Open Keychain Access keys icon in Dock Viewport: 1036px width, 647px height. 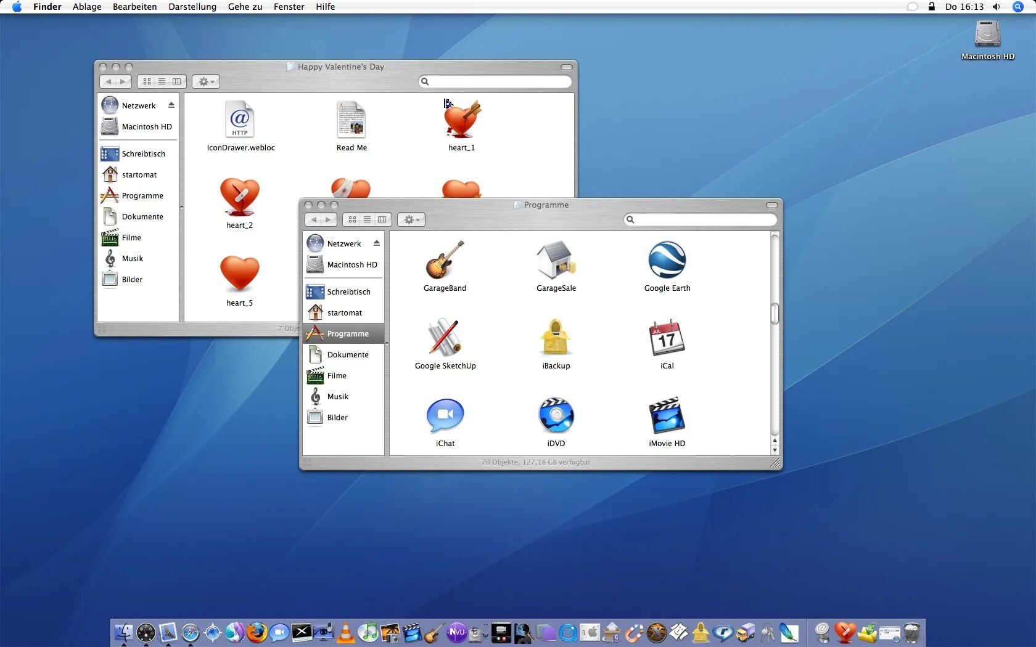tap(768, 633)
